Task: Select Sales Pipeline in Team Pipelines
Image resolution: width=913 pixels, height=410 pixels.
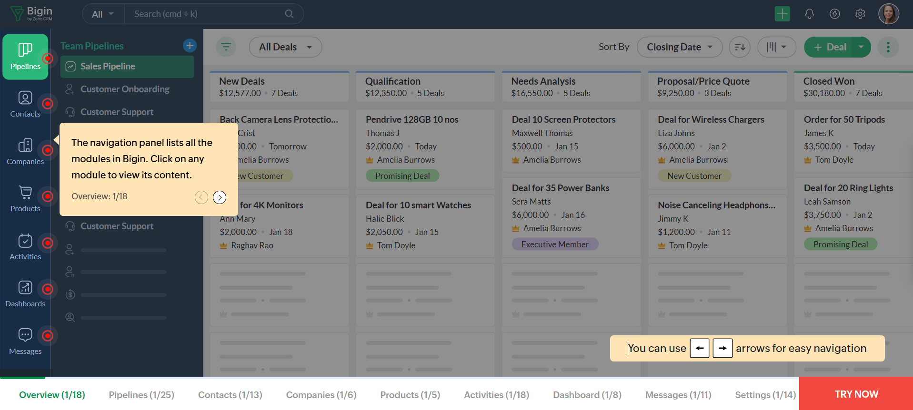Action: (127, 67)
